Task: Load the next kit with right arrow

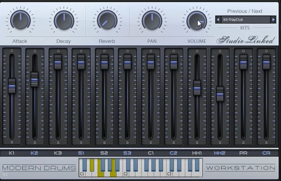Action: 274,20
